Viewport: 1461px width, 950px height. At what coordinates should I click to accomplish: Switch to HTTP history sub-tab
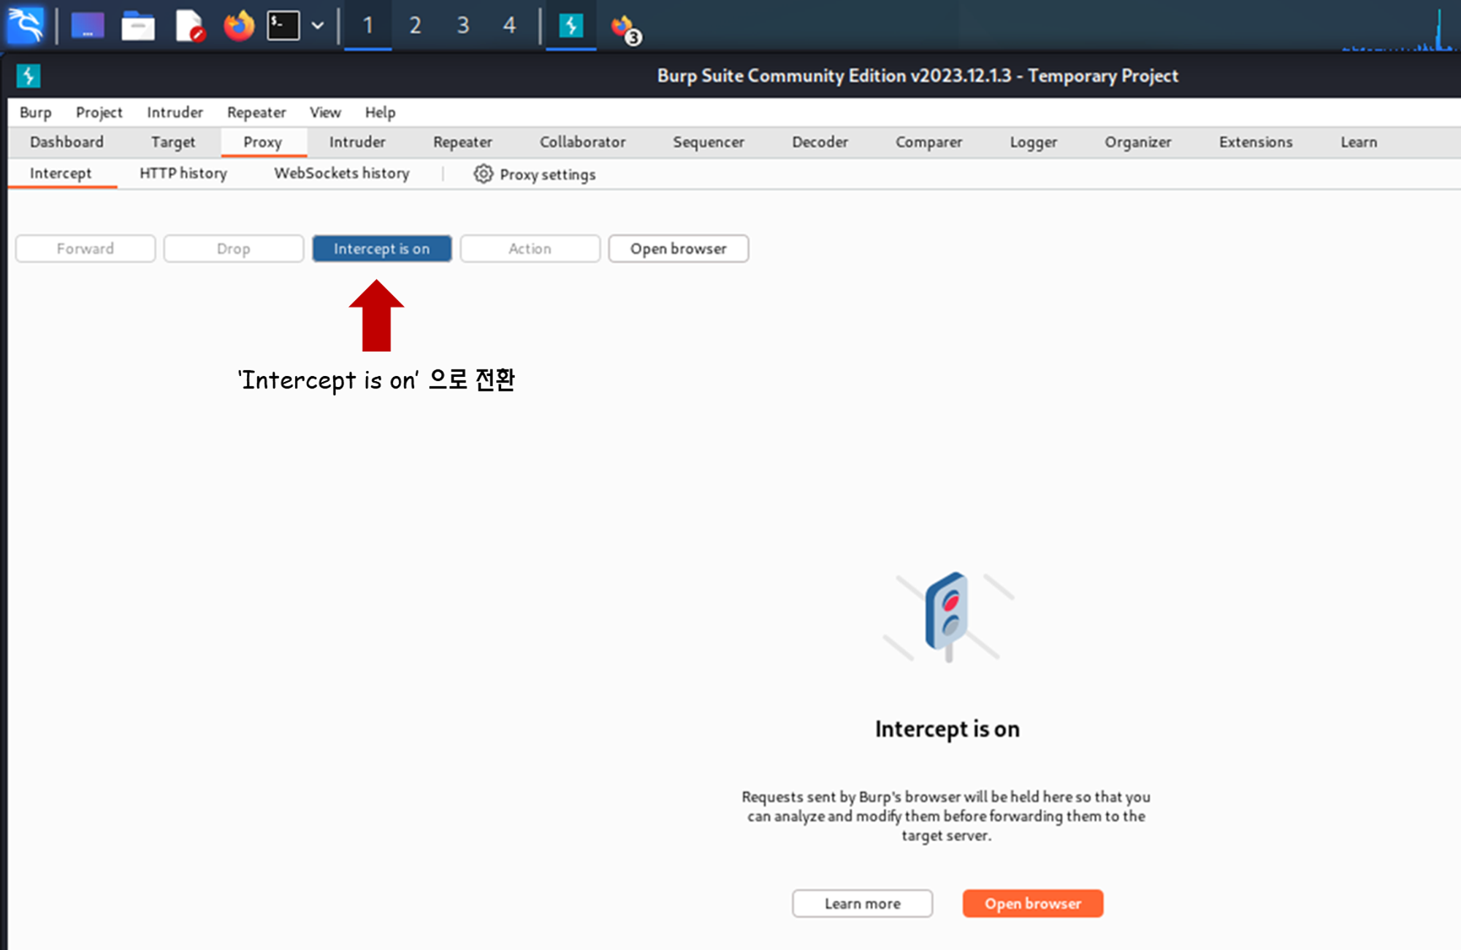(x=183, y=174)
